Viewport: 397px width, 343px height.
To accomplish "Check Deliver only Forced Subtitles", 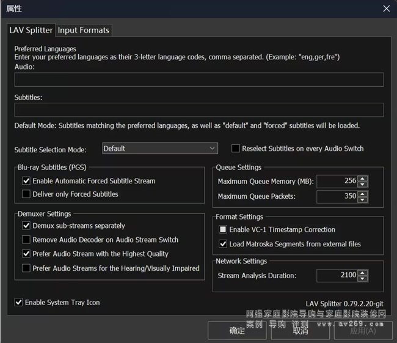I will (26, 194).
